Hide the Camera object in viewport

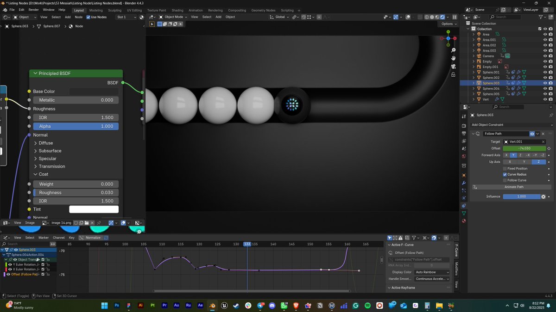[x=545, y=56]
